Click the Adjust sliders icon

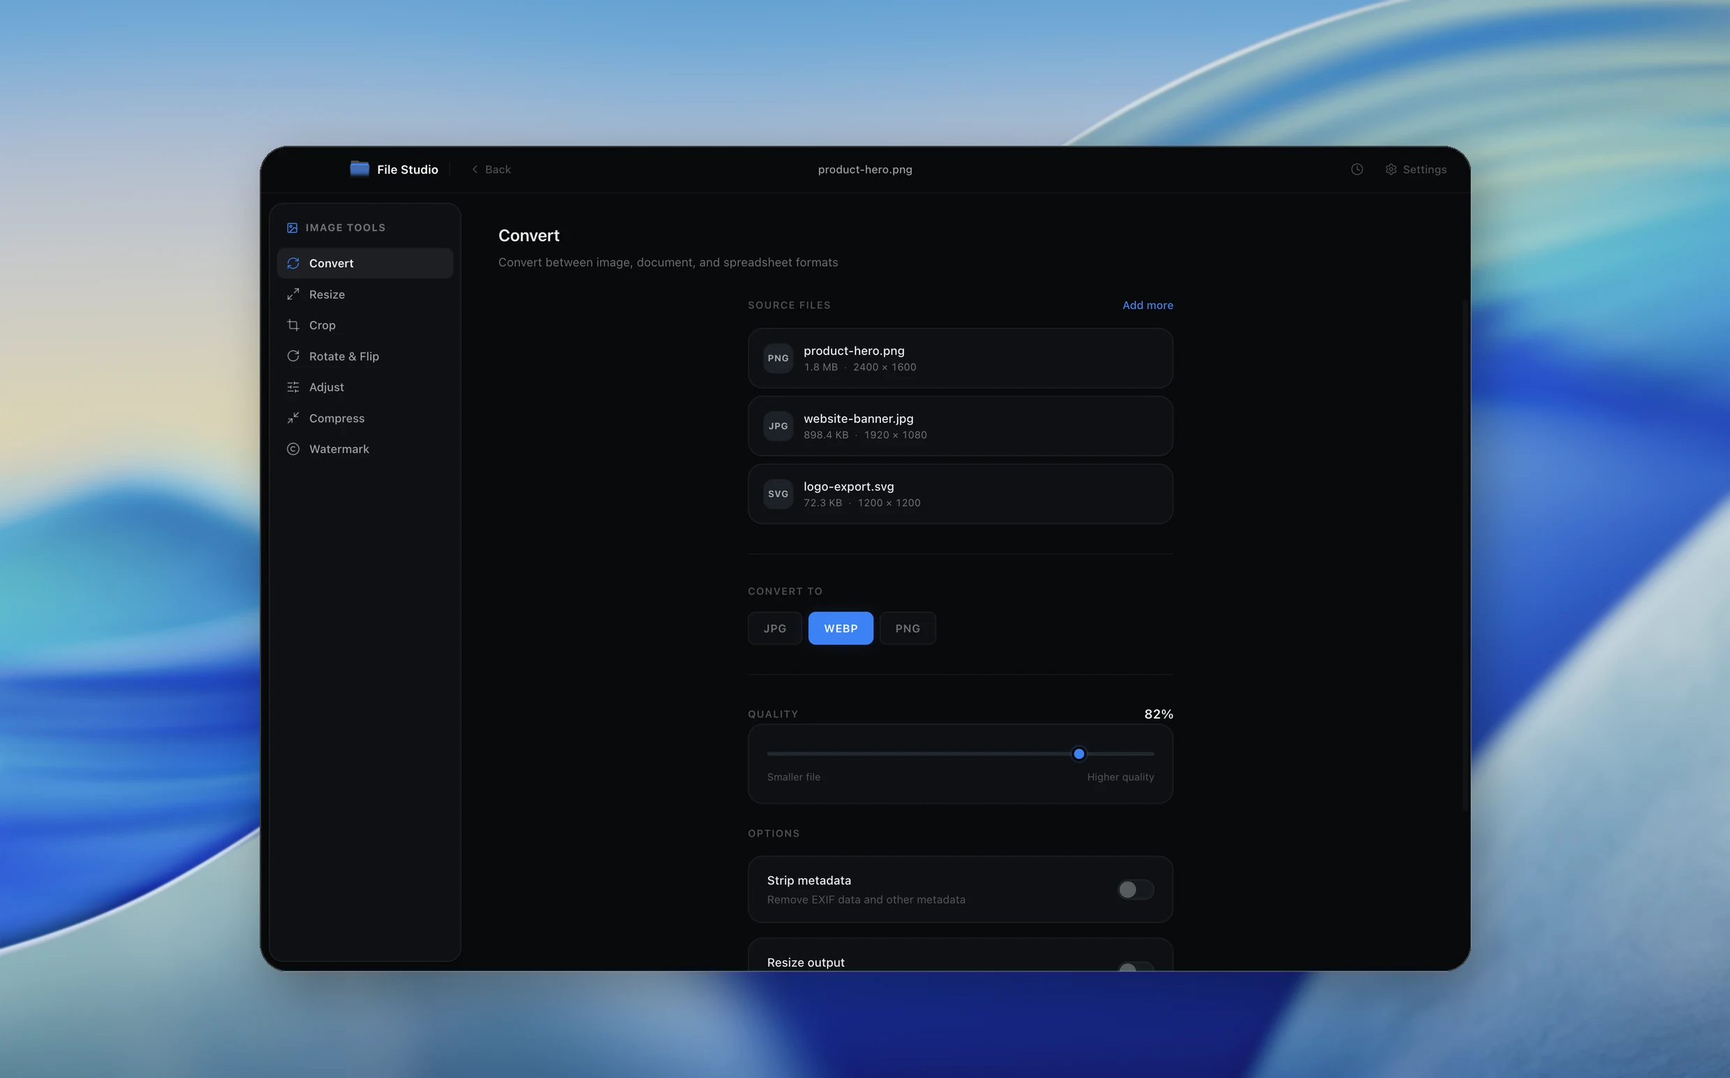point(293,387)
